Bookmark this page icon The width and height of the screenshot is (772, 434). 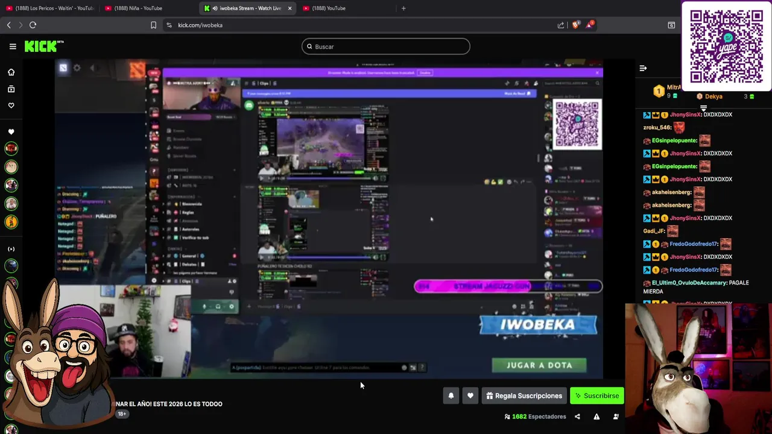pyautogui.click(x=153, y=25)
